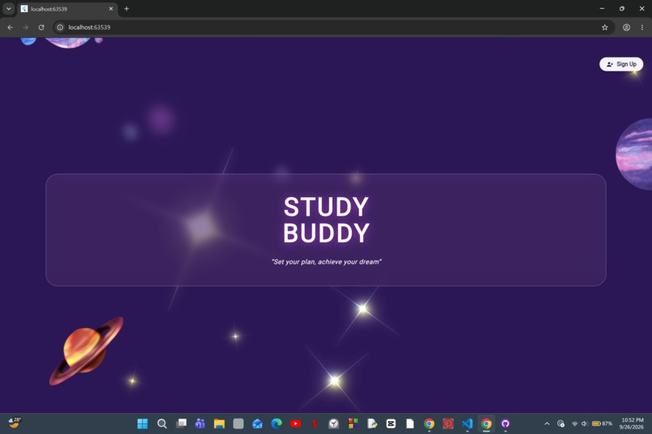The width and height of the screenshot is (652, 434).
Task: Select the localhost:63539 browser tab
Action: [x=66, y=9]
